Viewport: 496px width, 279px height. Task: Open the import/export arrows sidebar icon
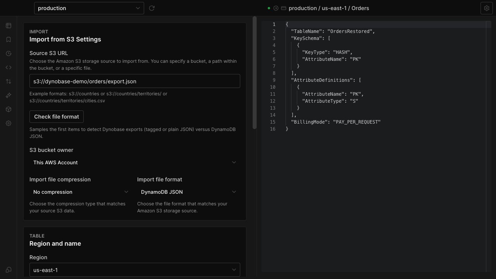[9, 81]
